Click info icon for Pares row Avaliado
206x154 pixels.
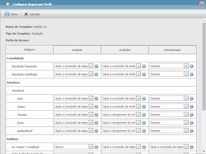click(96, 123)
